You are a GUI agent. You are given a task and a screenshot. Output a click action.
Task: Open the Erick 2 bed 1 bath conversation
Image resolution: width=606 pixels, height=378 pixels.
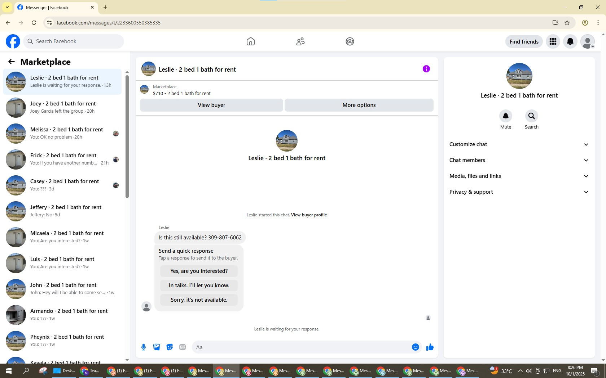[x=63, y=159]
